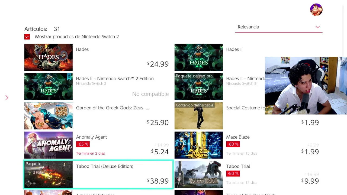Click the $1.99 price of Special Costume
347x195 pixels.
coord(310,122)
